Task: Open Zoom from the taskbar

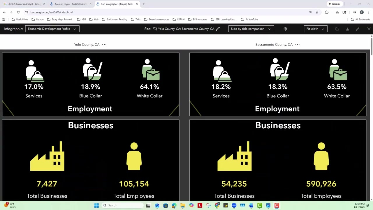Action: 234,206
